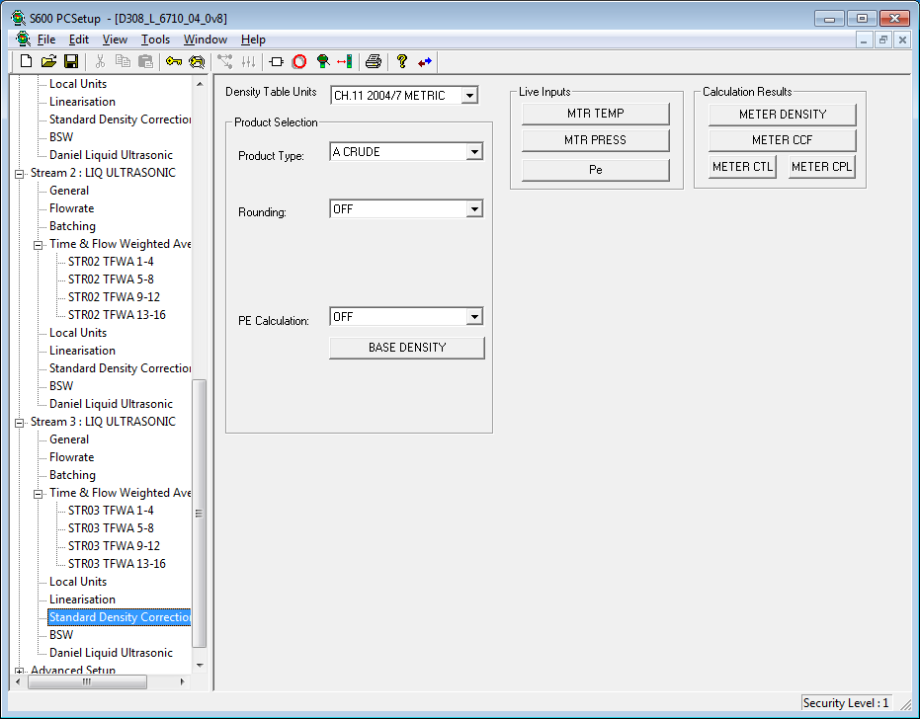
Task: Open the Edit menu
Action: pos(79,40)
